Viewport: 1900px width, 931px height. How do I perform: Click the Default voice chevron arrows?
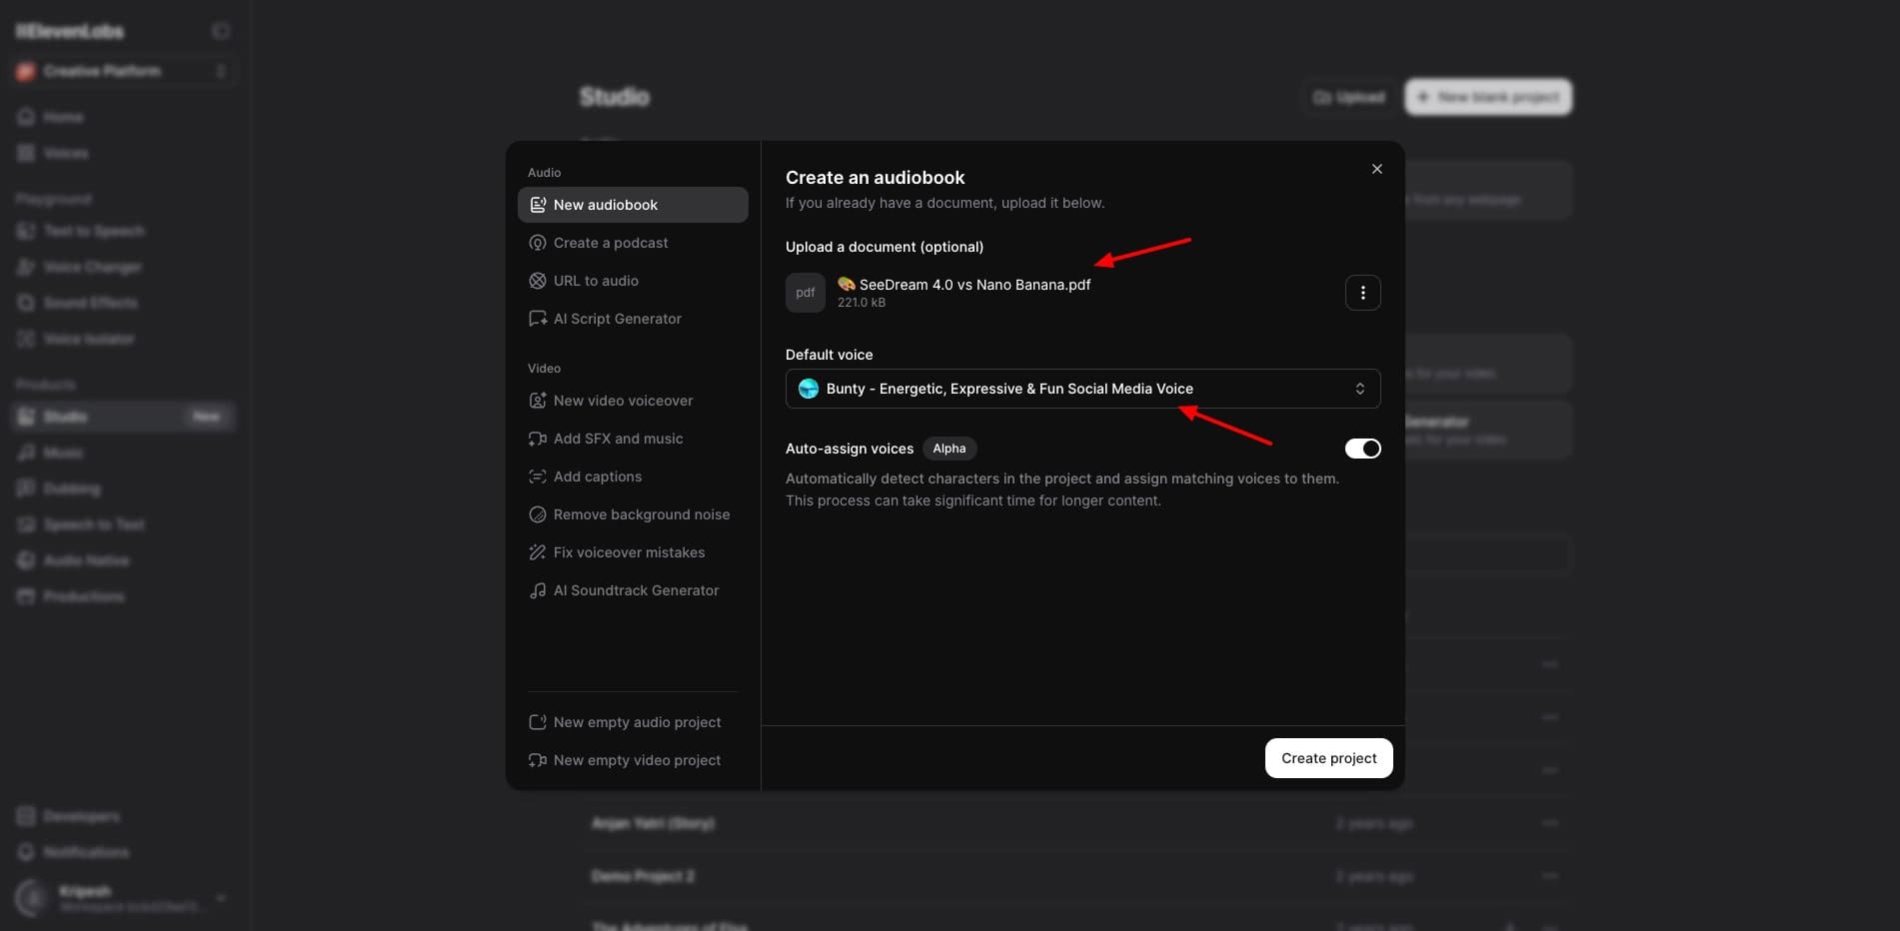[x=1359, y=389]
